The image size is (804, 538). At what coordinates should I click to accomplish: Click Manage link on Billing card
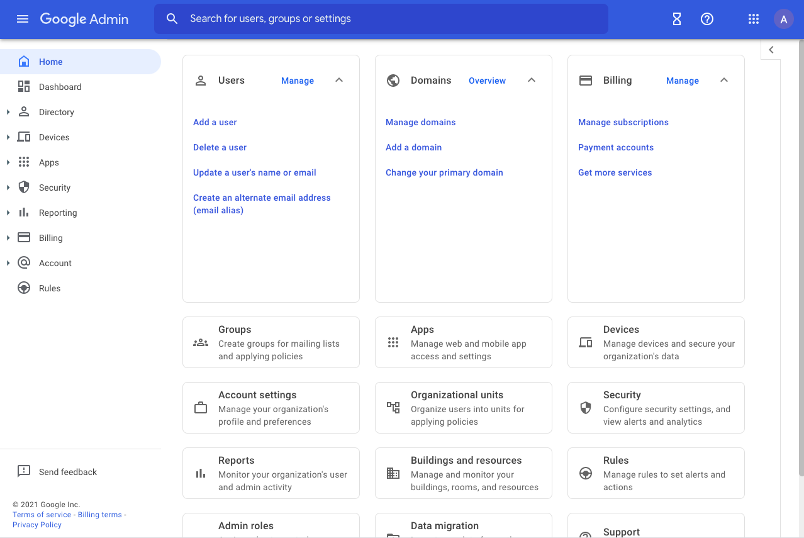click(683, 81)
